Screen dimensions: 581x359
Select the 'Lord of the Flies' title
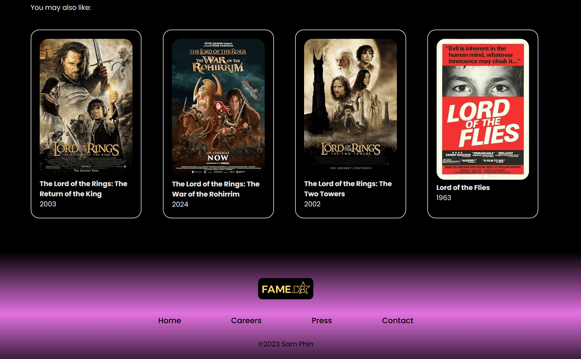click(x=463, y=188)
